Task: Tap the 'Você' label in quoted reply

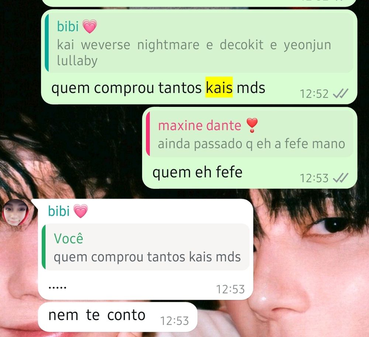Action: pos(69,238)
